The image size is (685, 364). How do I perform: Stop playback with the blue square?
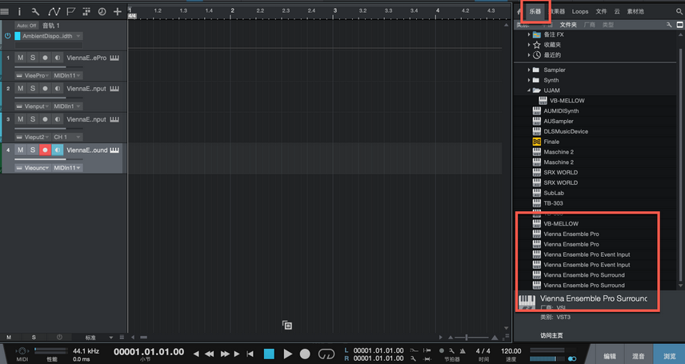(269, 354)
